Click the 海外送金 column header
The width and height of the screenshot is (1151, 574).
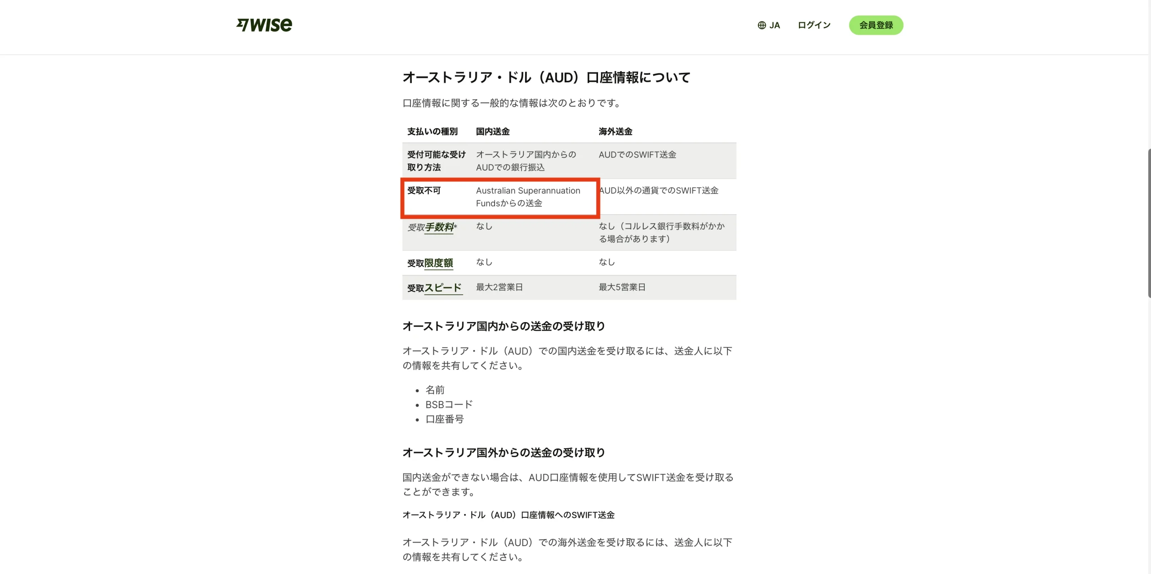[615, 131]
